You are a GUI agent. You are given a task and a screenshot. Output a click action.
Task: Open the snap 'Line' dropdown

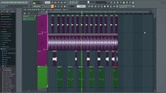pos(71,6)
